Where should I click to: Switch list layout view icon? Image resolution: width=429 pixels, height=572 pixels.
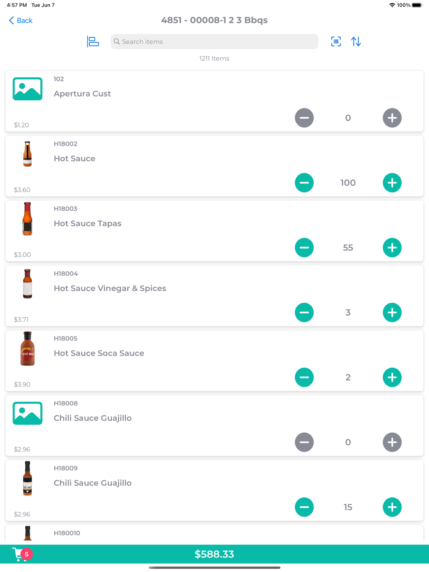pyautogui.click(x=93, y=42)
